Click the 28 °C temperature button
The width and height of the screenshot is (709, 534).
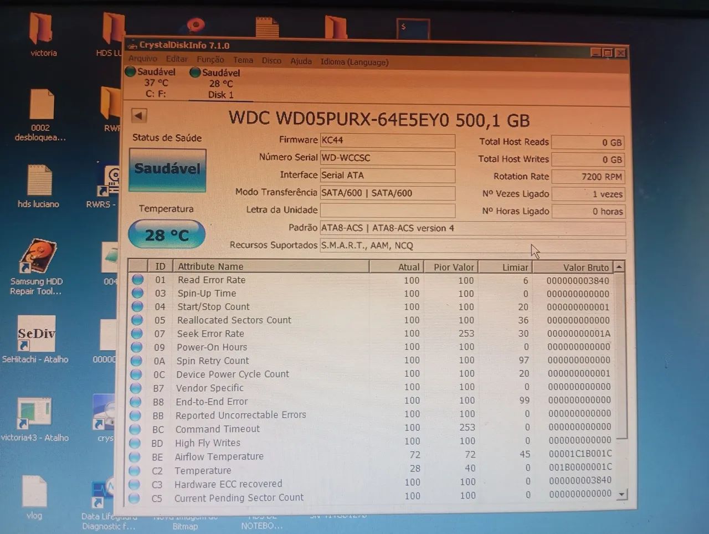[167, 234]
